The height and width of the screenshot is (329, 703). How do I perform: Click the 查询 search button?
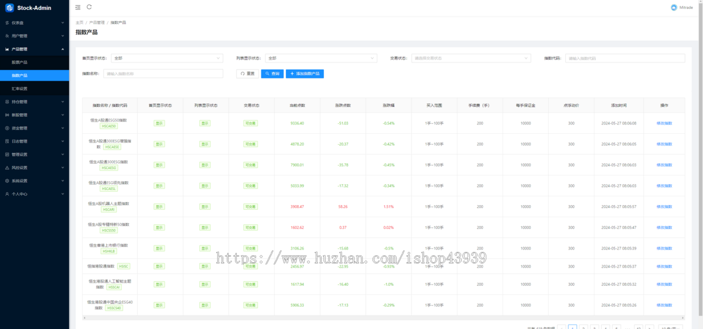(272, 74)
